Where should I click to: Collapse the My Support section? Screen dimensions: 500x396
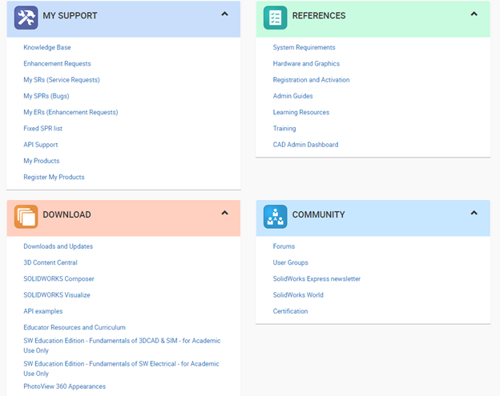point(225,14)
